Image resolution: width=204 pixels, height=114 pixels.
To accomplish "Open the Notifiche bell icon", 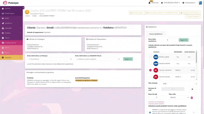I will point(149,3).
